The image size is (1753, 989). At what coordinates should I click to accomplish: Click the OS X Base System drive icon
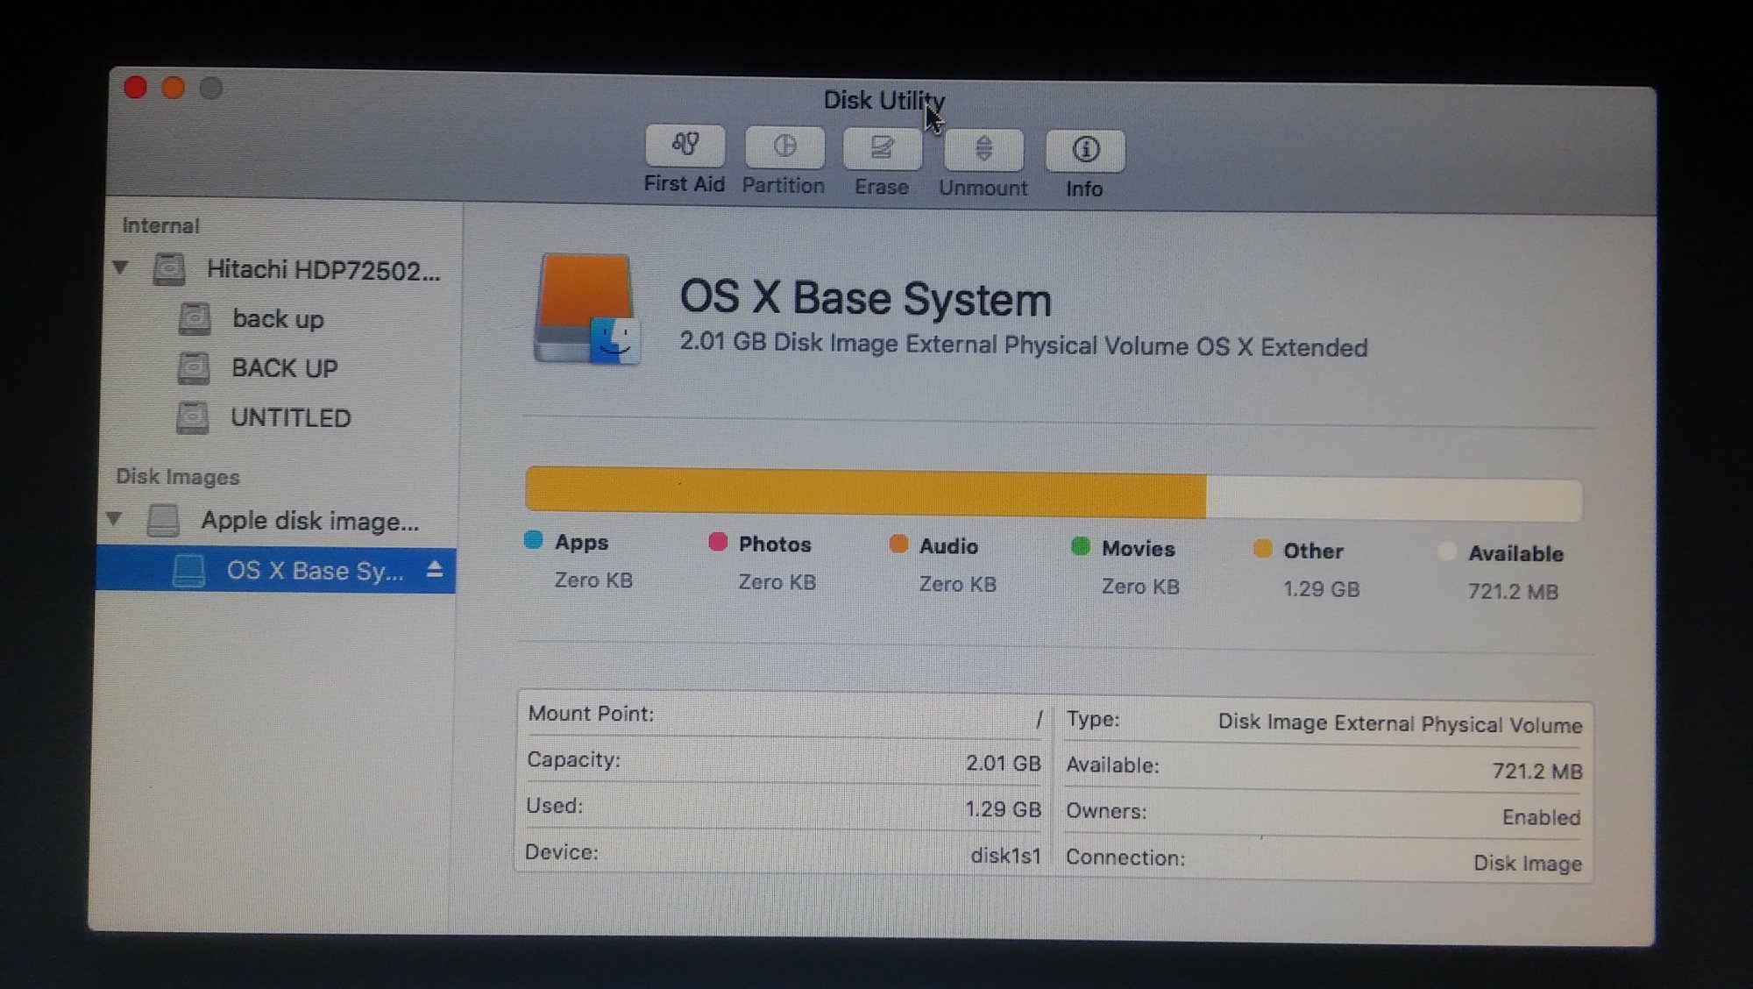(x=586, y=309)
